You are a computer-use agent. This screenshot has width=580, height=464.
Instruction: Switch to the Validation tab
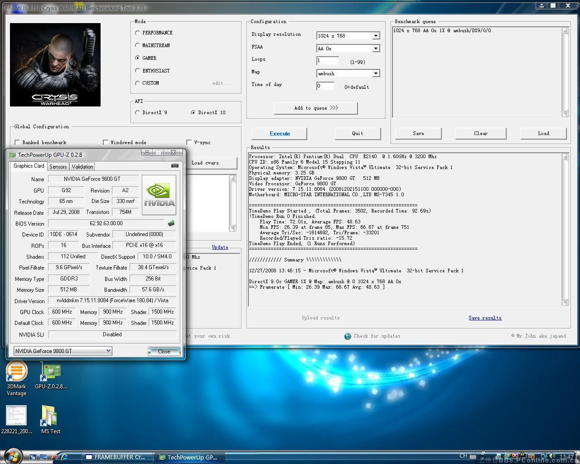[82, 167]
